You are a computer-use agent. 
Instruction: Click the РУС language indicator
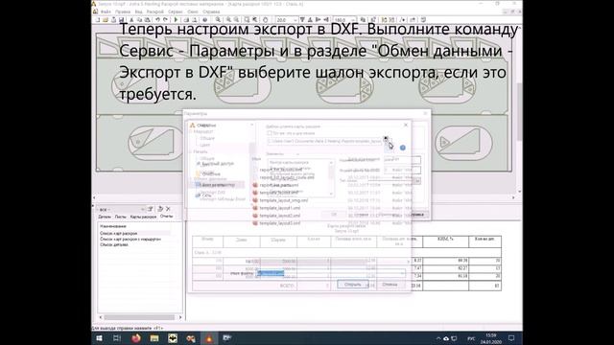(x=471, y=338)
